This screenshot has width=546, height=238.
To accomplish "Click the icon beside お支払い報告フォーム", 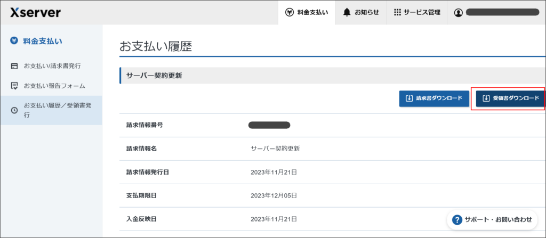I will coord(14,86).
